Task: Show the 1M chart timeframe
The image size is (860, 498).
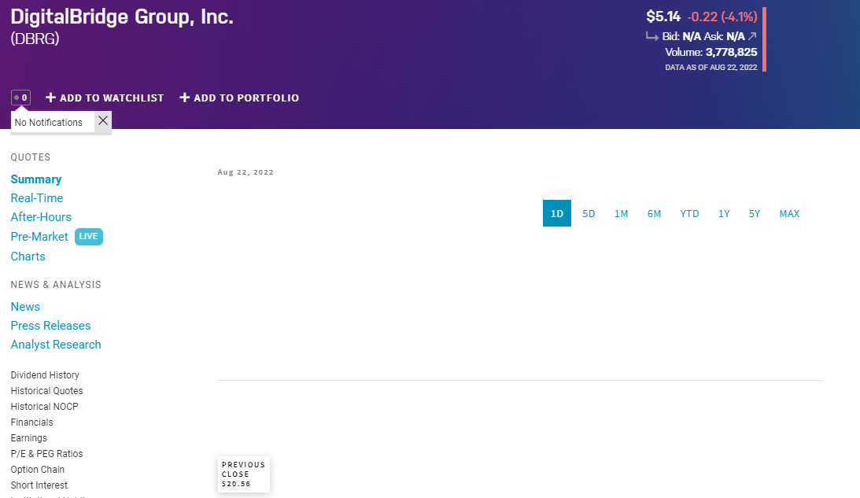Action: pos(622,213)
